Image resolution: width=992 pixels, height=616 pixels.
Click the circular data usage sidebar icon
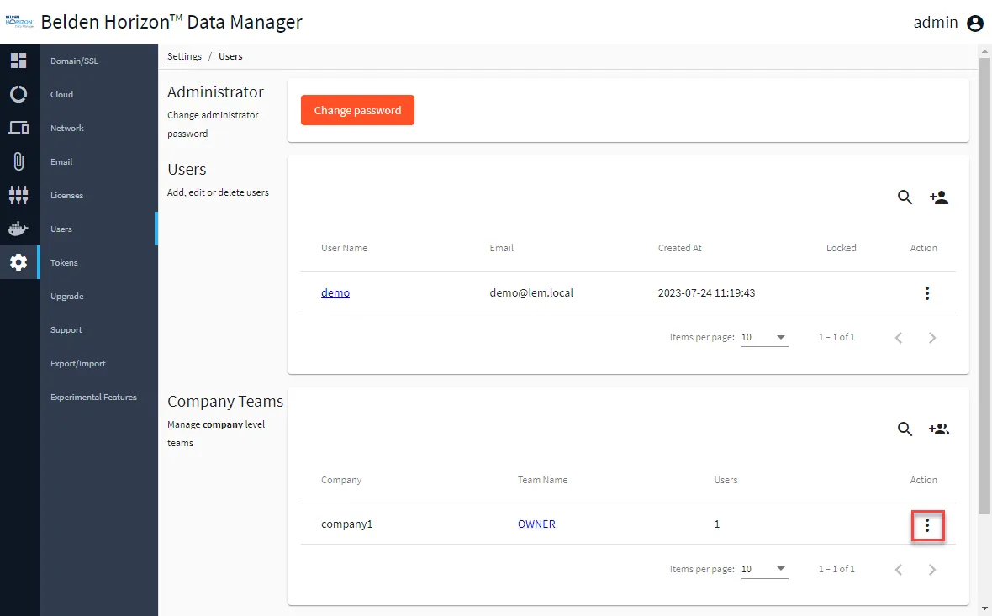tap(18, 94)
